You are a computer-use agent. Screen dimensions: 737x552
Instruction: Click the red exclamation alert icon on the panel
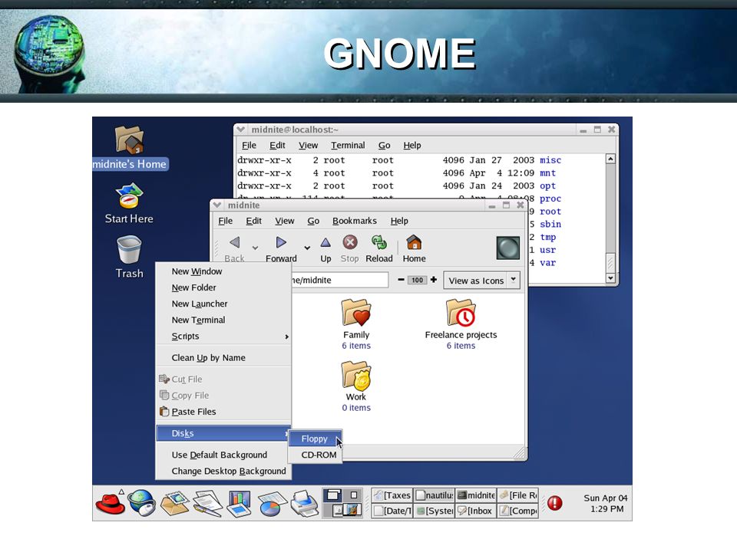tap(555, 503)
